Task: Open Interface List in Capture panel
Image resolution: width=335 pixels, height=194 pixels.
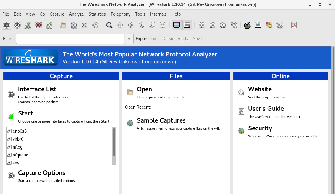Action: pyautogui.click(x=37, y=89)
